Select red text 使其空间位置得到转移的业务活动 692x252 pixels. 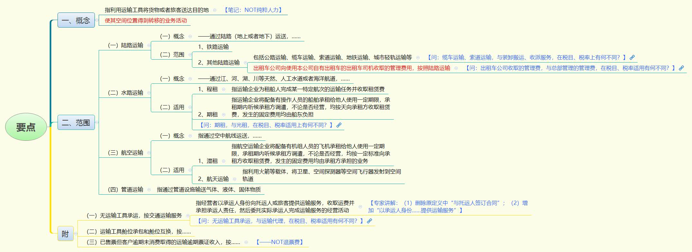(x=146, y=21)
